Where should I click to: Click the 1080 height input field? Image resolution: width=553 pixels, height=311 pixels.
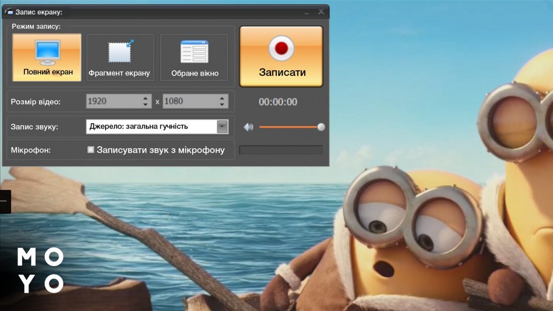point(189,101)
